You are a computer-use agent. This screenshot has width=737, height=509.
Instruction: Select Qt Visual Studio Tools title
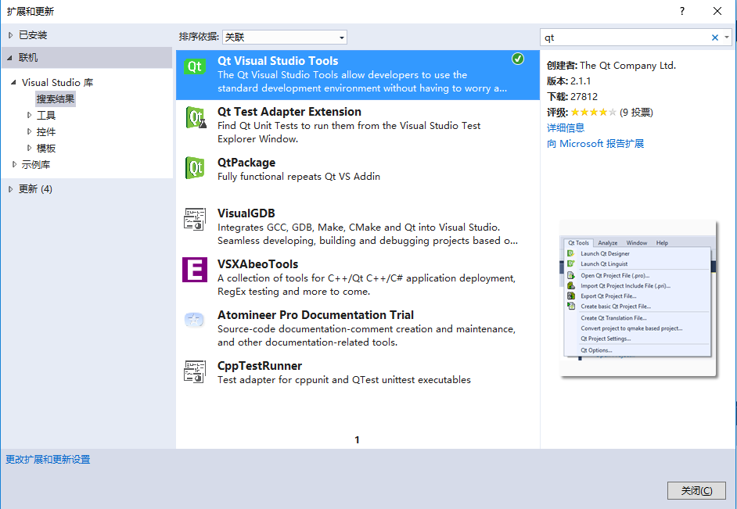pos(278,61)
